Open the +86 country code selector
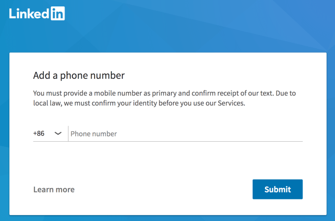The height and width of the screenshot is (221, 335). pyautogui.click(x=48, y=133)
